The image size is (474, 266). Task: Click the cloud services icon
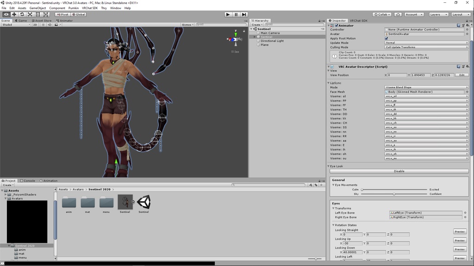[398, 14]
